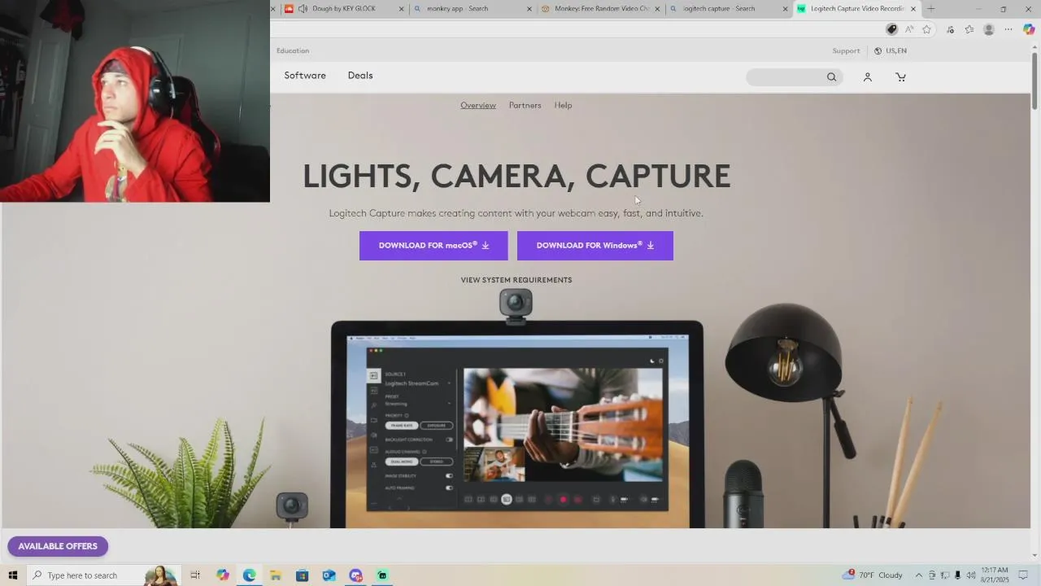Viewport: 1041px width, 586px height.
Task: Open the US,EN region selector
Action: [891, 50]
